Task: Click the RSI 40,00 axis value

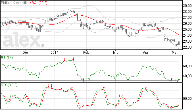Action: tap(187, 76)
